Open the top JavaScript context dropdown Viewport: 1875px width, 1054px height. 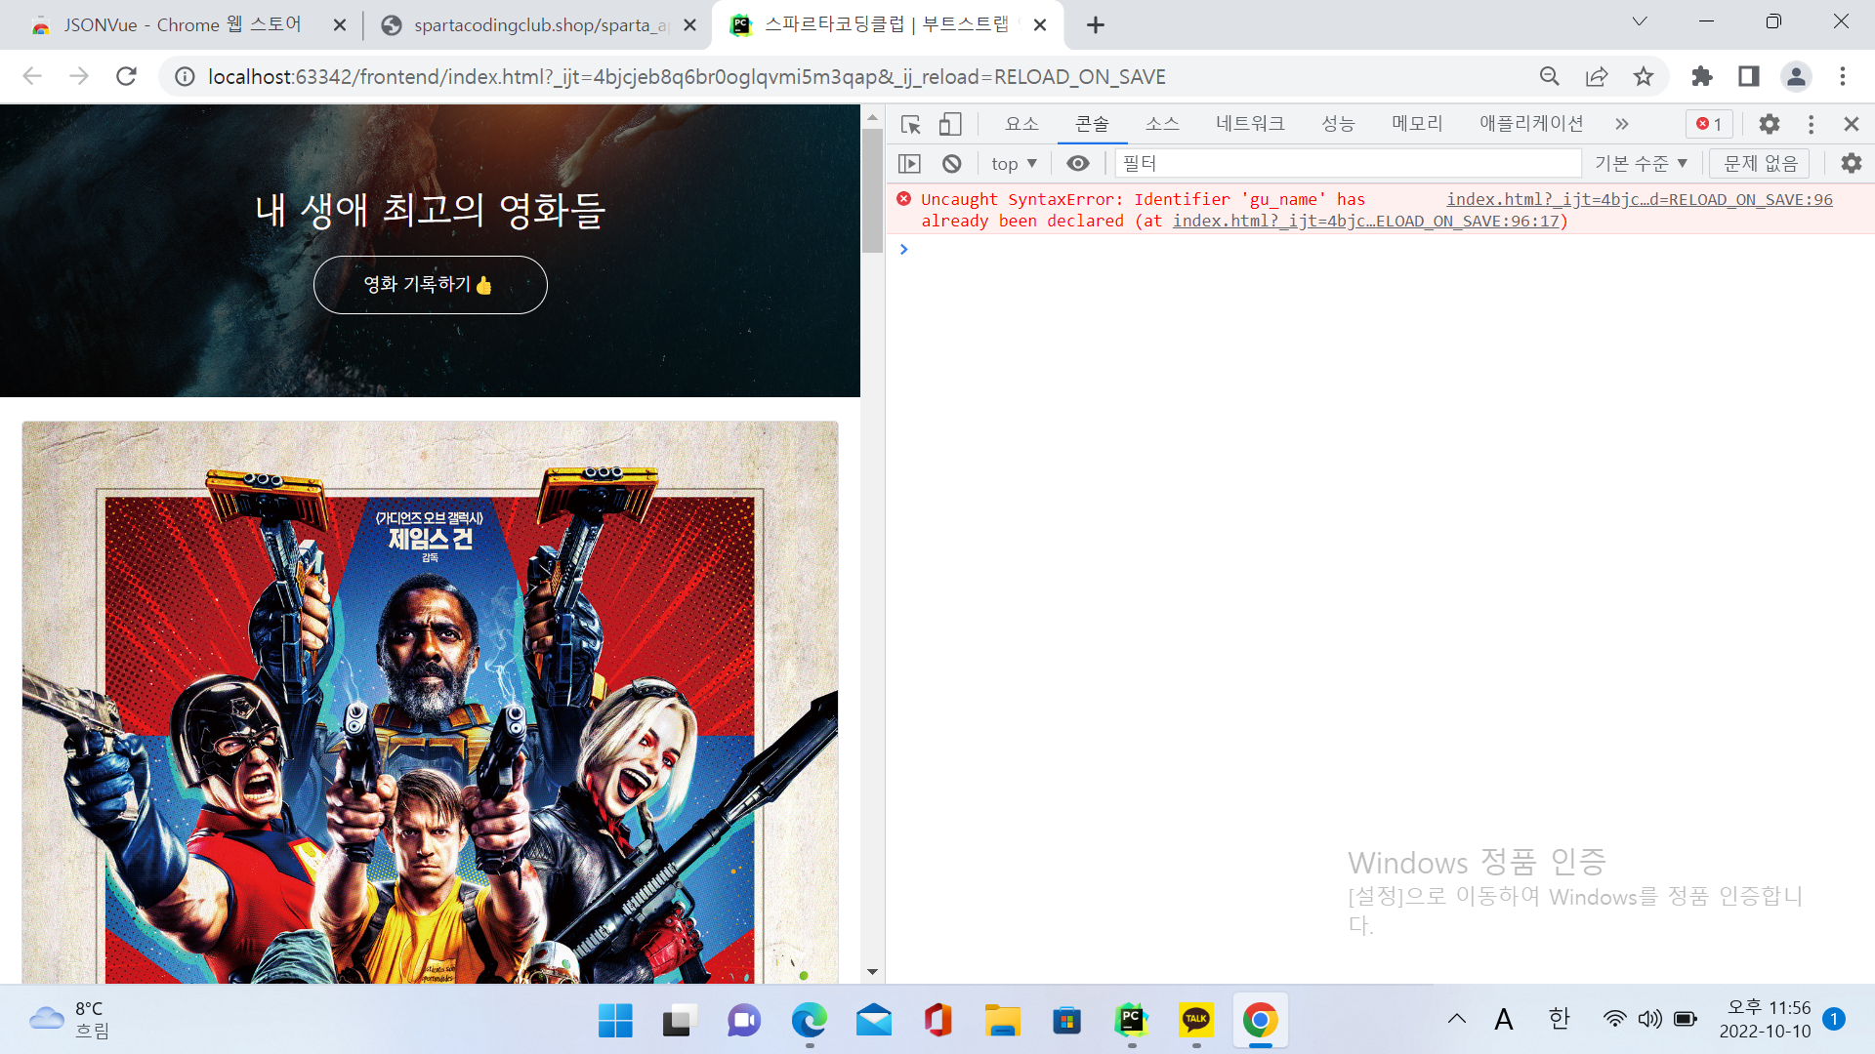(x=1014, y=164)
